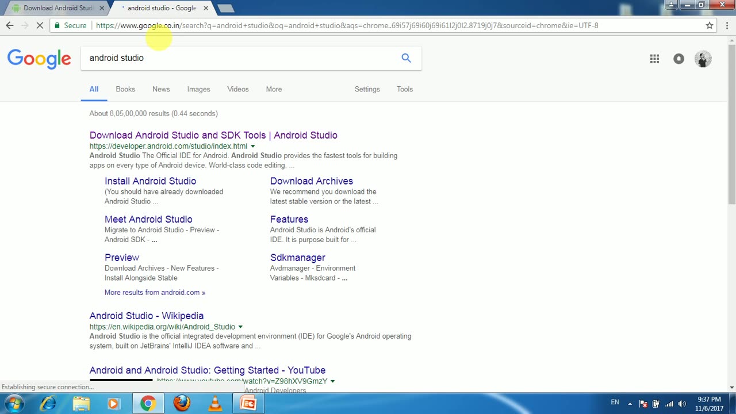This screenshot has height=414, width=736.
Task: Switch to Books results
Action: [125, 89]
